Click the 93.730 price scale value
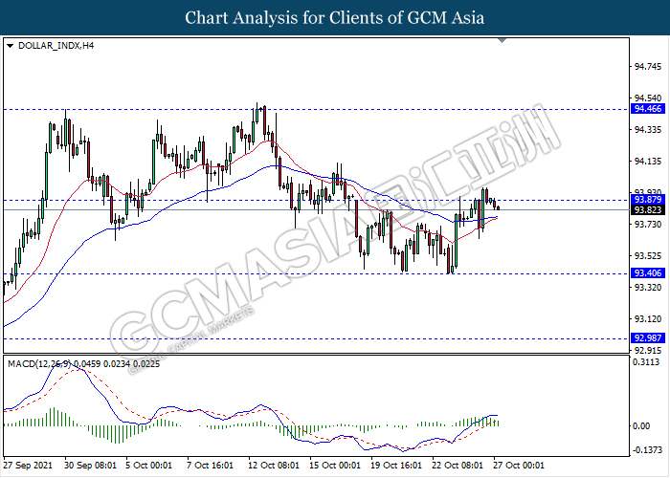Screen dimensions: 670x478 [647, 225]
